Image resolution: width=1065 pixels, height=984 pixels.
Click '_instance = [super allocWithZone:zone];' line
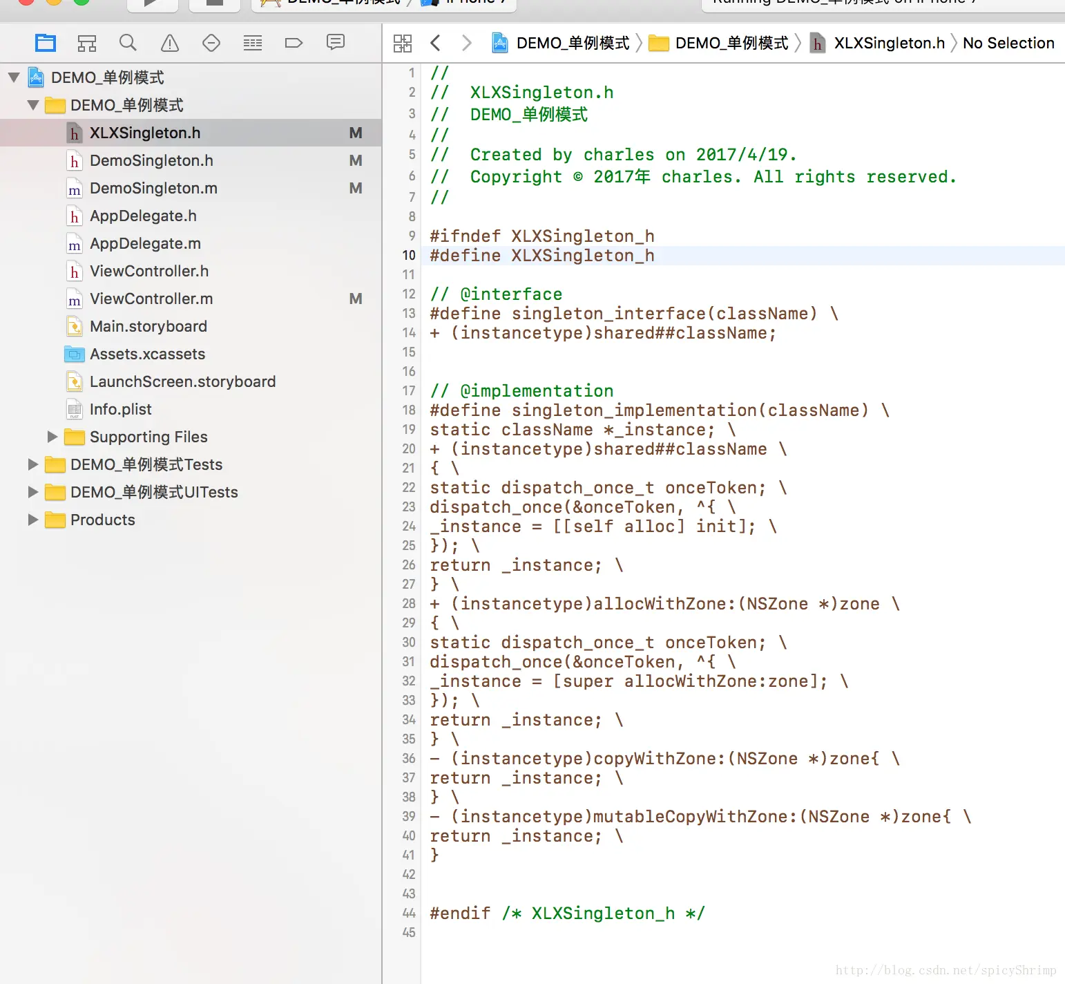point(639,681)
